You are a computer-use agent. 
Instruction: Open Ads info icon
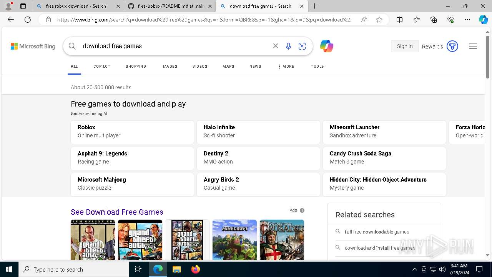[x=302, y=210]
